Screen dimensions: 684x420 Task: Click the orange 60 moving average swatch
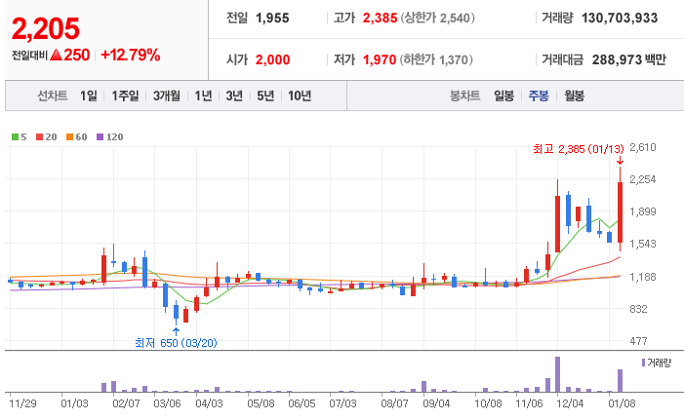(69, 136)
